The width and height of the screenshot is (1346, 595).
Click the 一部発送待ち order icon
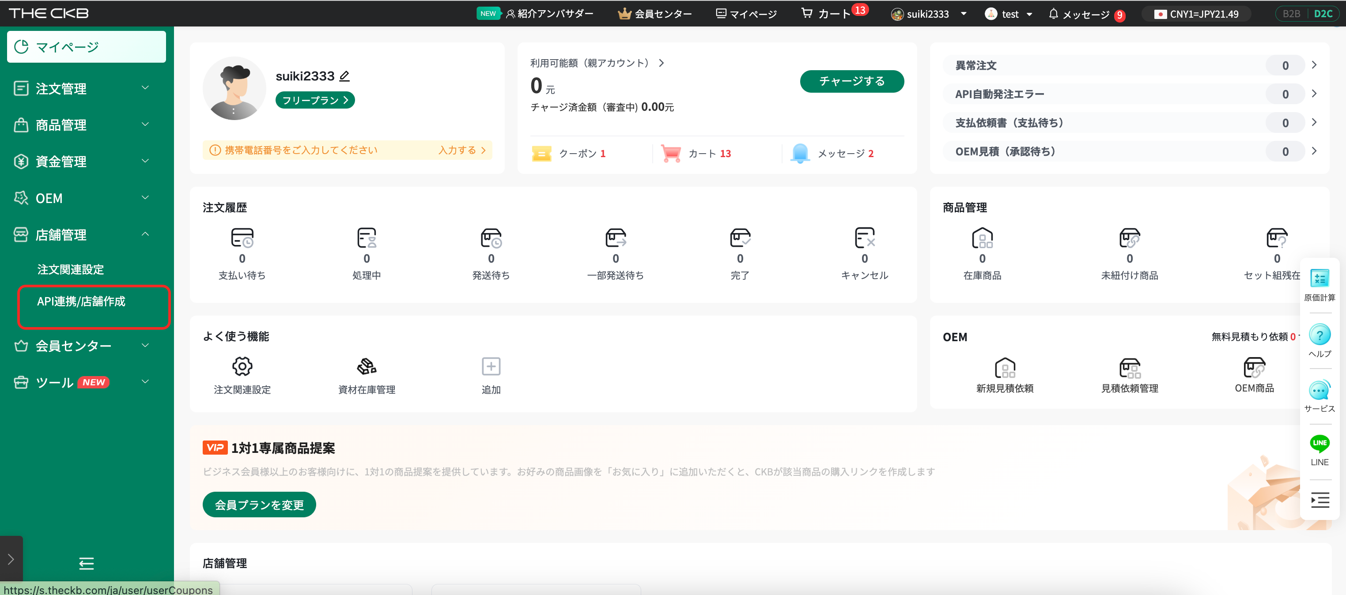[x=616, y=237]
